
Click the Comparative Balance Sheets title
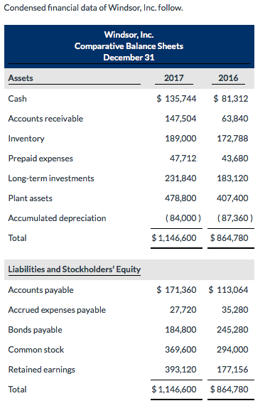click(x=129, y=46)
